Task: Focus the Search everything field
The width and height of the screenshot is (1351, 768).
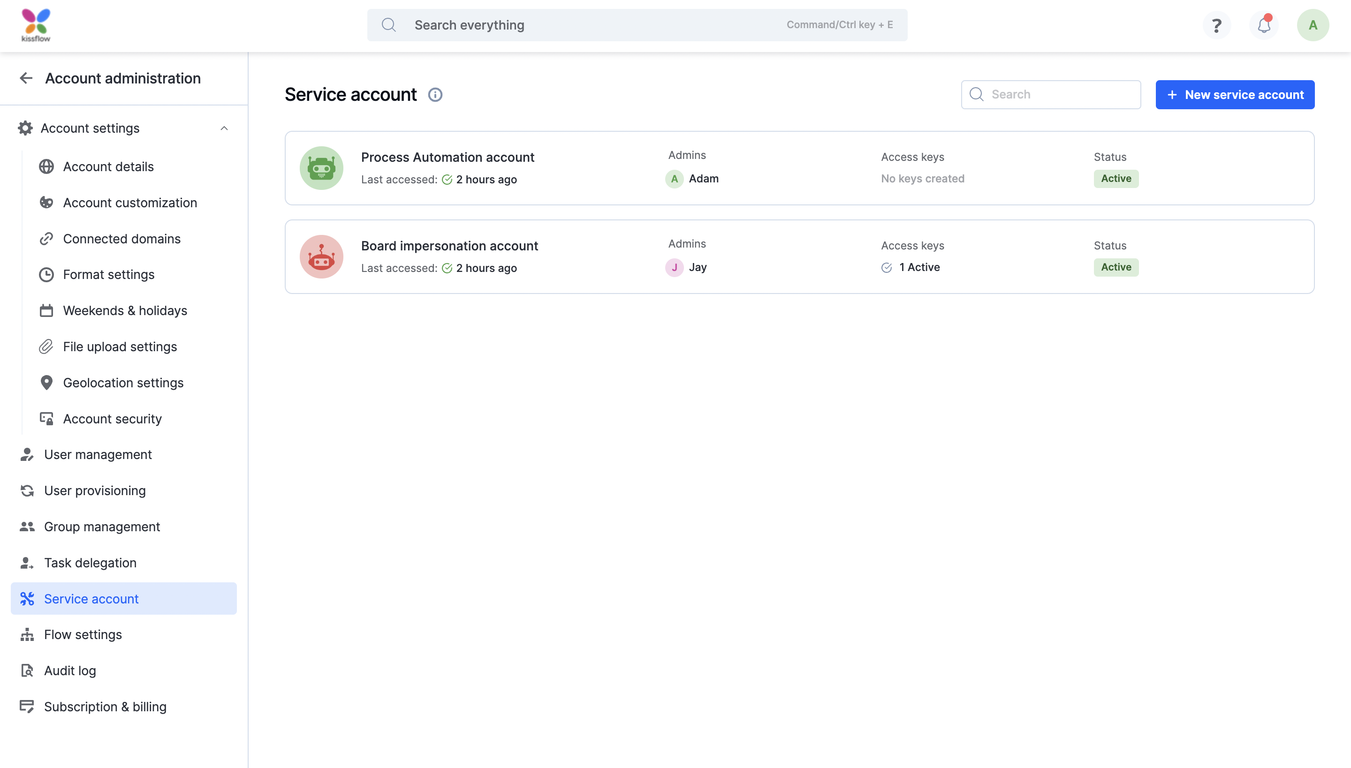Action: coord(637,25)
